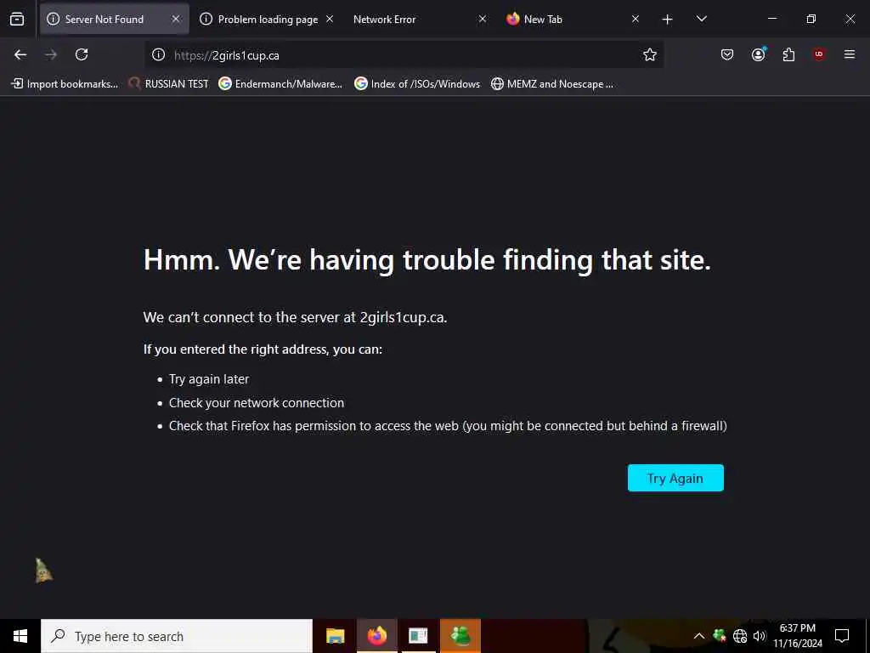Open the RUSSIAN TEST bookmark
Image resolution: width=870 pixels, height=653 pixels.
(169, 84)
